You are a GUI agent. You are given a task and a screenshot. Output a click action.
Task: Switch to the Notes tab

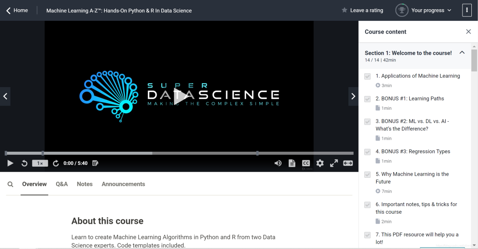coord(85,184)
